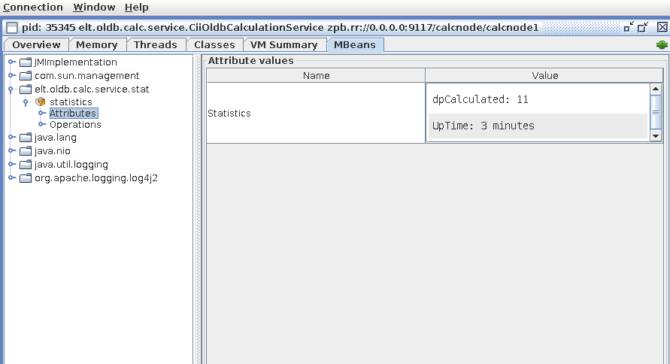Open the Connection menu
Image resolution: width=670 pixels, height=364 pixels.
[x=33, y=8]
